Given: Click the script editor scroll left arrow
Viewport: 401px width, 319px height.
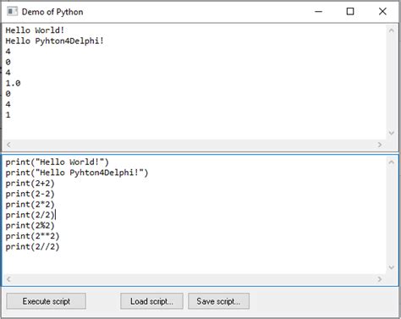Looking at the screenshot, I should coord(8,279).
